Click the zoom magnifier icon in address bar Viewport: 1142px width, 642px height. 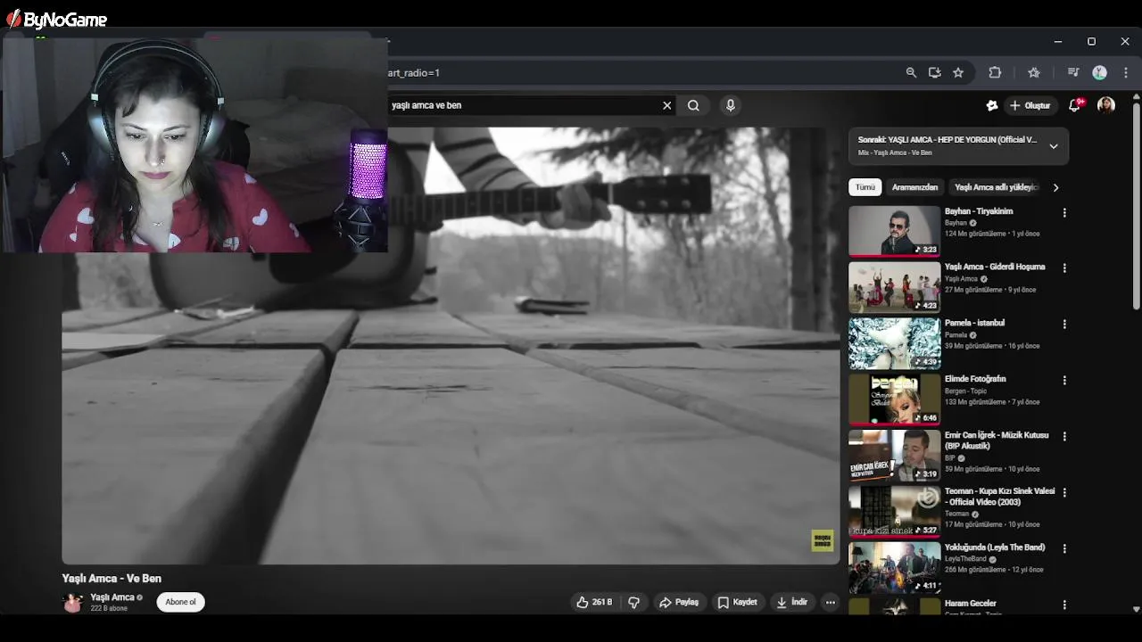[911, 73]
